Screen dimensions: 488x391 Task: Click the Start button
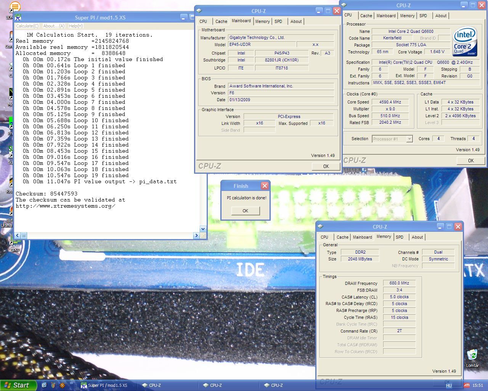point(18,385)
